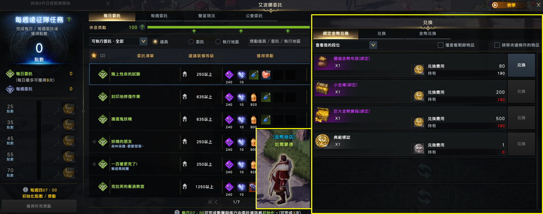The height and width of the screenshot is (214, 543).
Task: Select the 道具 radio button
Action: [155, 42]
